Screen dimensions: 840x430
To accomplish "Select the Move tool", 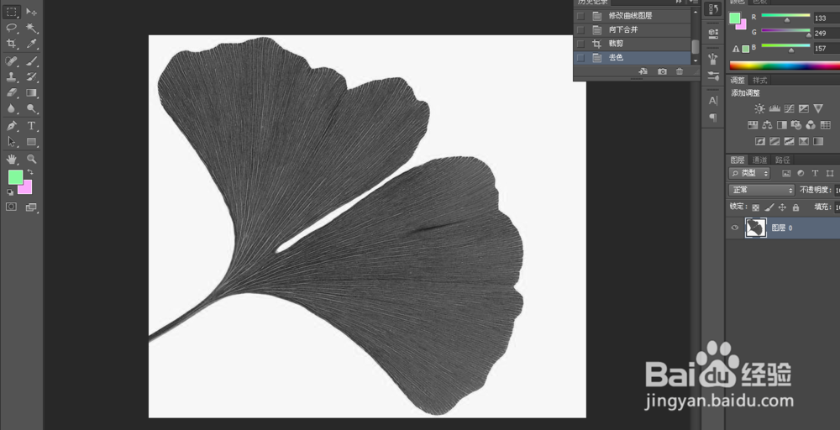I will [32, 12].
